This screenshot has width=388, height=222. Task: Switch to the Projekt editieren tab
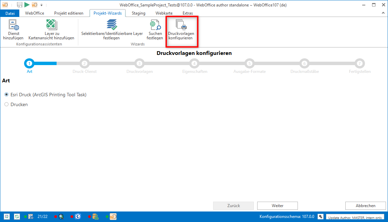(x=69, y=13)
